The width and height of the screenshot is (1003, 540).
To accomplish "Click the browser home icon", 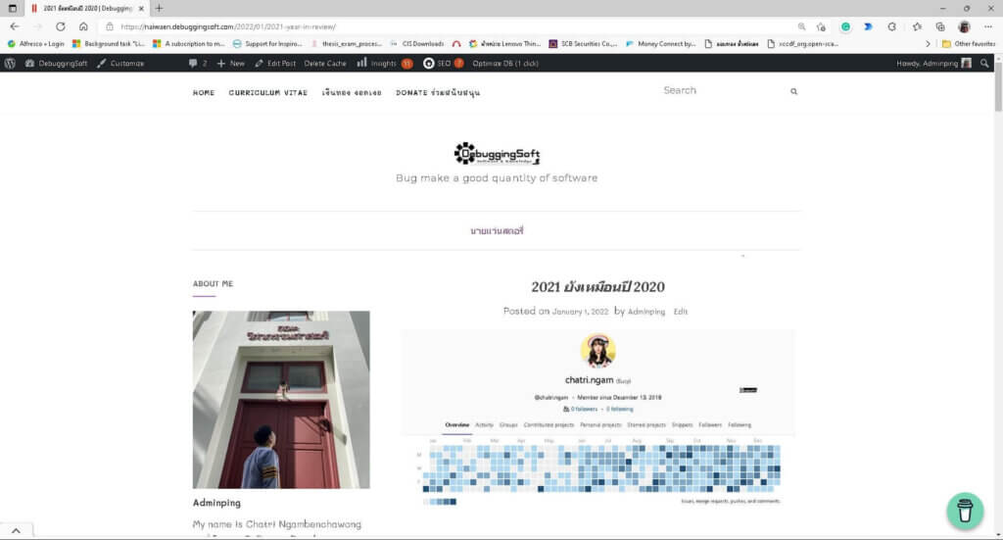I will tap(83, 26).
